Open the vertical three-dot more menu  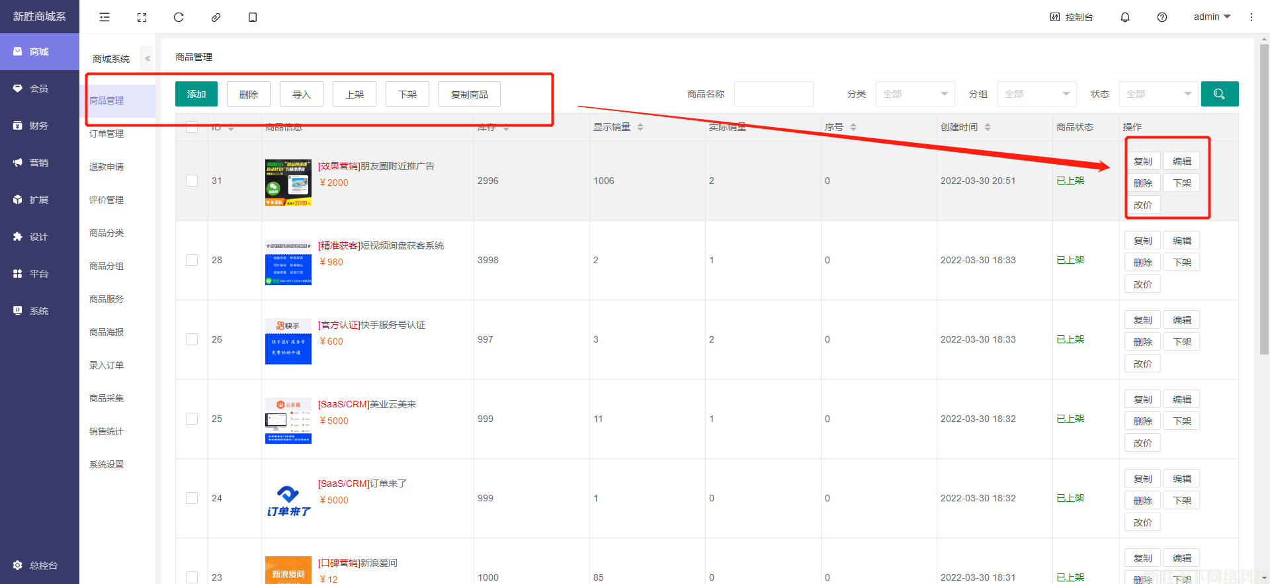pos(1251,17)
